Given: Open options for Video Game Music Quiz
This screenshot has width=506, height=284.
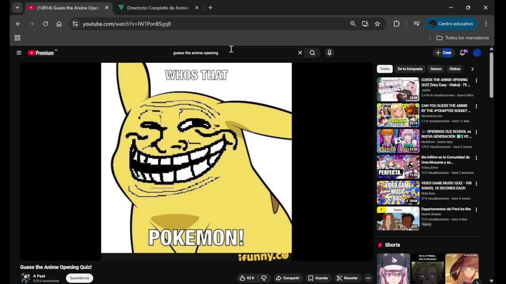Looking at the screenshot, I should pyautogui.click(x=476, y=184).
